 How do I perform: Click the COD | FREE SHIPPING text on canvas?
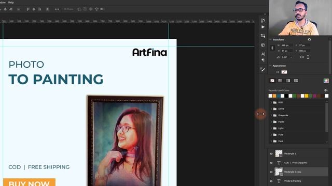tap(39, 167)
